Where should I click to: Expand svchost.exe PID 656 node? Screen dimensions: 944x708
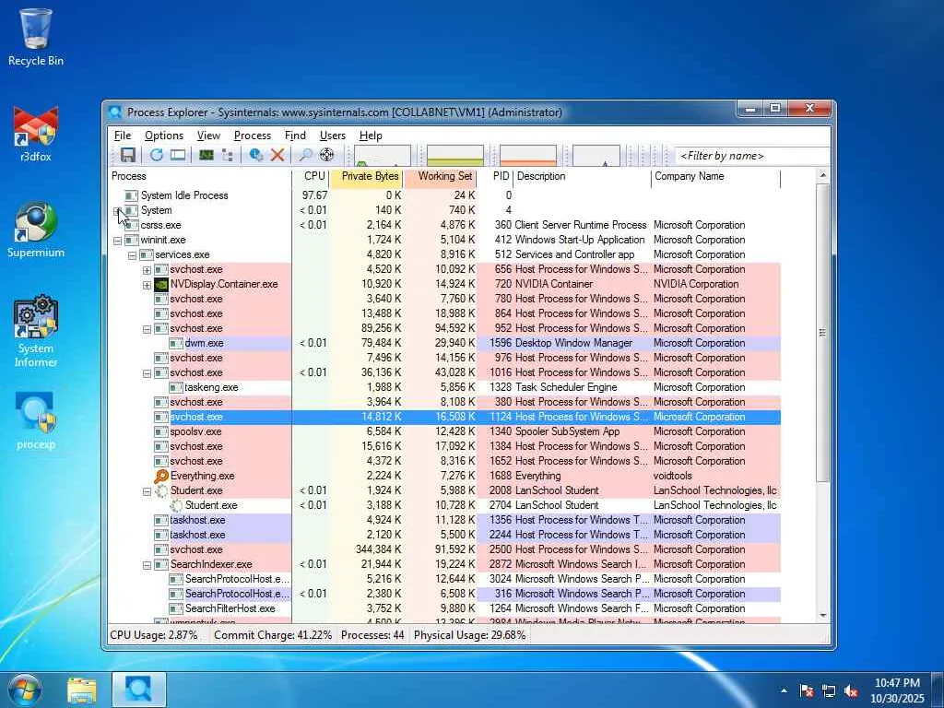(147, 270)
